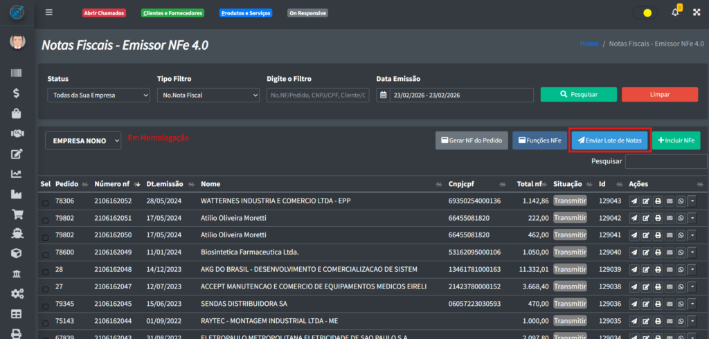Click the Digite o Filtro input field
709x339 pixels.
click(318, 95)
